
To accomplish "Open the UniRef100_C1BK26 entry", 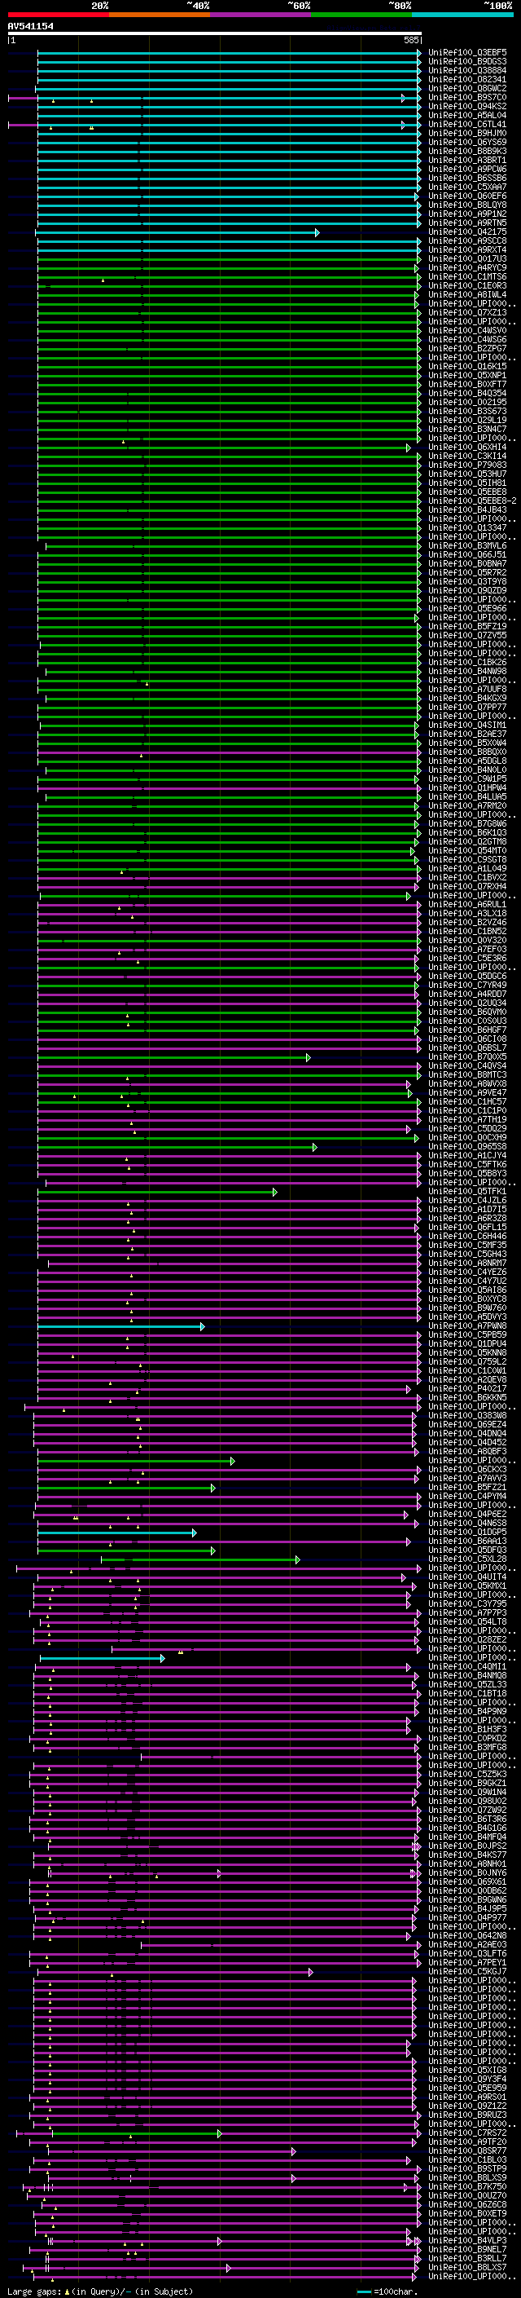I will click(467, 663).
